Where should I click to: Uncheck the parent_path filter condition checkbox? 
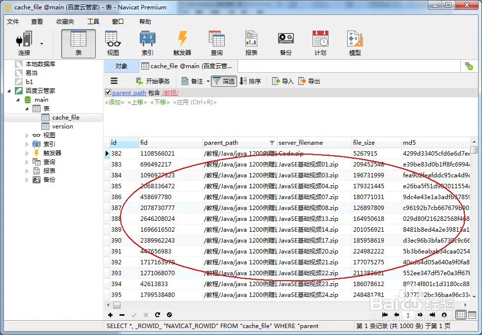[x=108, y=92]
